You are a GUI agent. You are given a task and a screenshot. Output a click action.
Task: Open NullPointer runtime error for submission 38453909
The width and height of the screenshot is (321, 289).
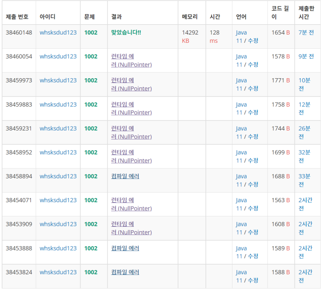(131, 228)
